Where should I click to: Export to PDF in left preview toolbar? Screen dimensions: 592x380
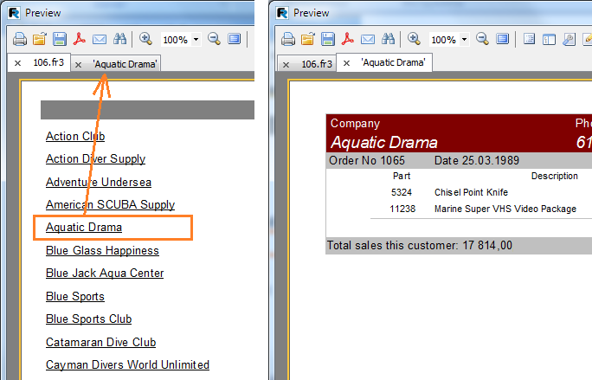click(79, 39)
